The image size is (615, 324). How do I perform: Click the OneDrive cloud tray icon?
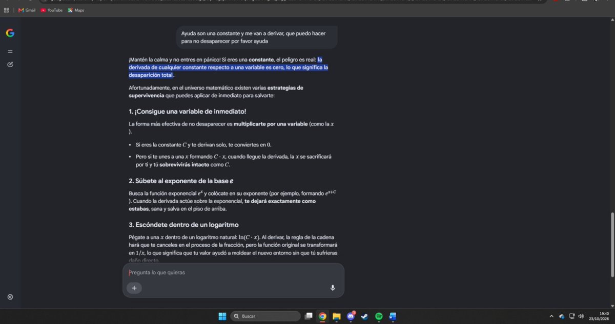pyautogui.click(x=562, y=316)
